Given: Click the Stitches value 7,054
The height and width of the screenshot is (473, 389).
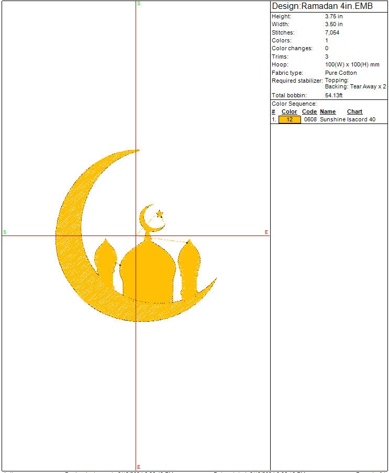Looking at the screenshot, I should (332, 32).
